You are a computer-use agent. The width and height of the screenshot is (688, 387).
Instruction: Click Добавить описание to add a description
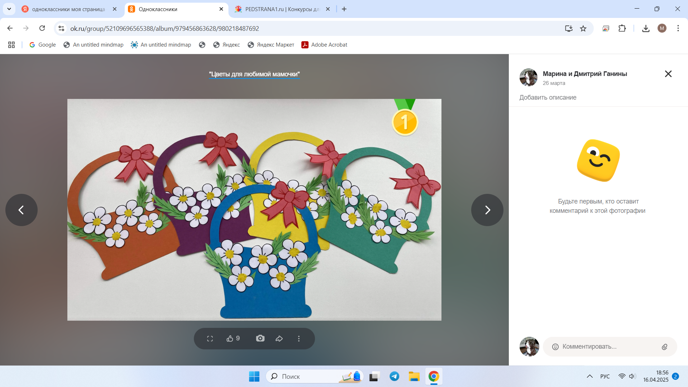pyautogui.click(x=548, y=97)
